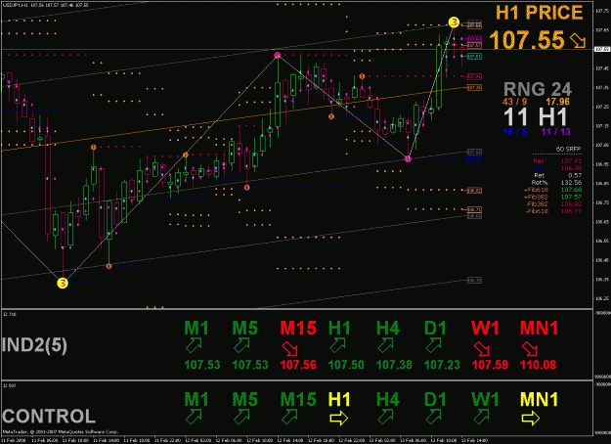Click the green up arrow under IND2(5) H4

[385, 346]
